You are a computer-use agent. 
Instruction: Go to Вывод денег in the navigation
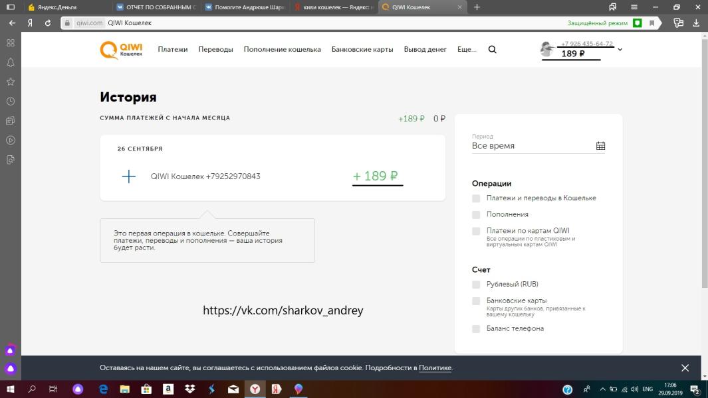pos(425,50)
